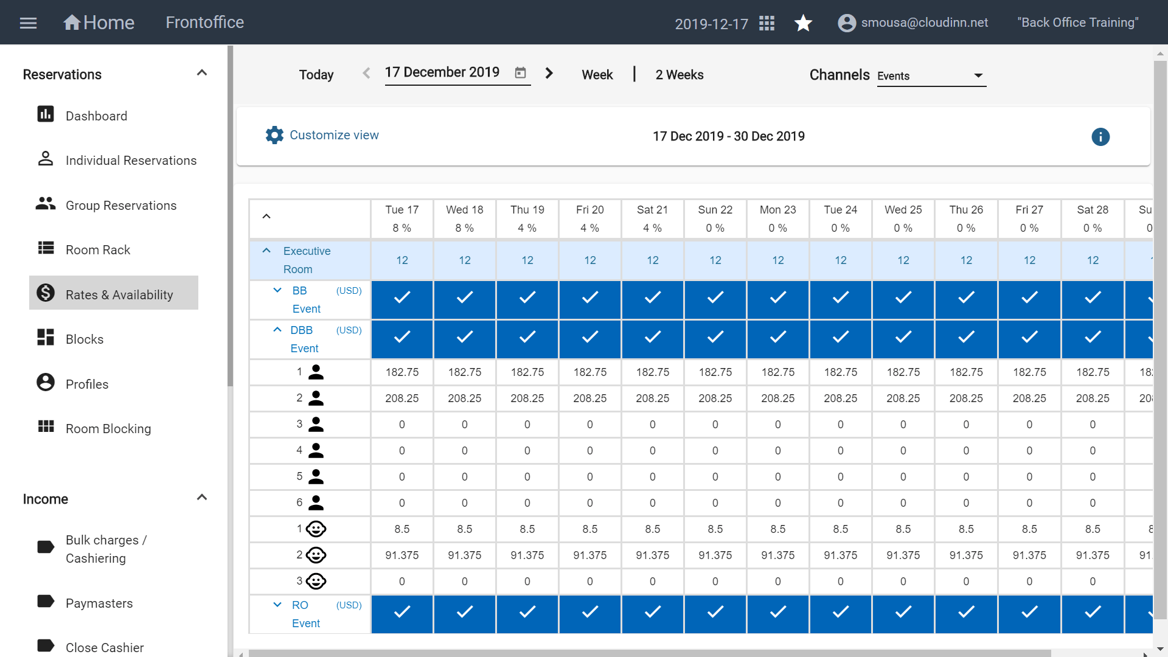
Task: Edit 1-adult DBB rate for Wed 18
Action: 465,372
